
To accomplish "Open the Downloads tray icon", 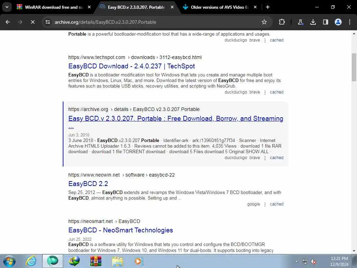I will pos(313,22).
